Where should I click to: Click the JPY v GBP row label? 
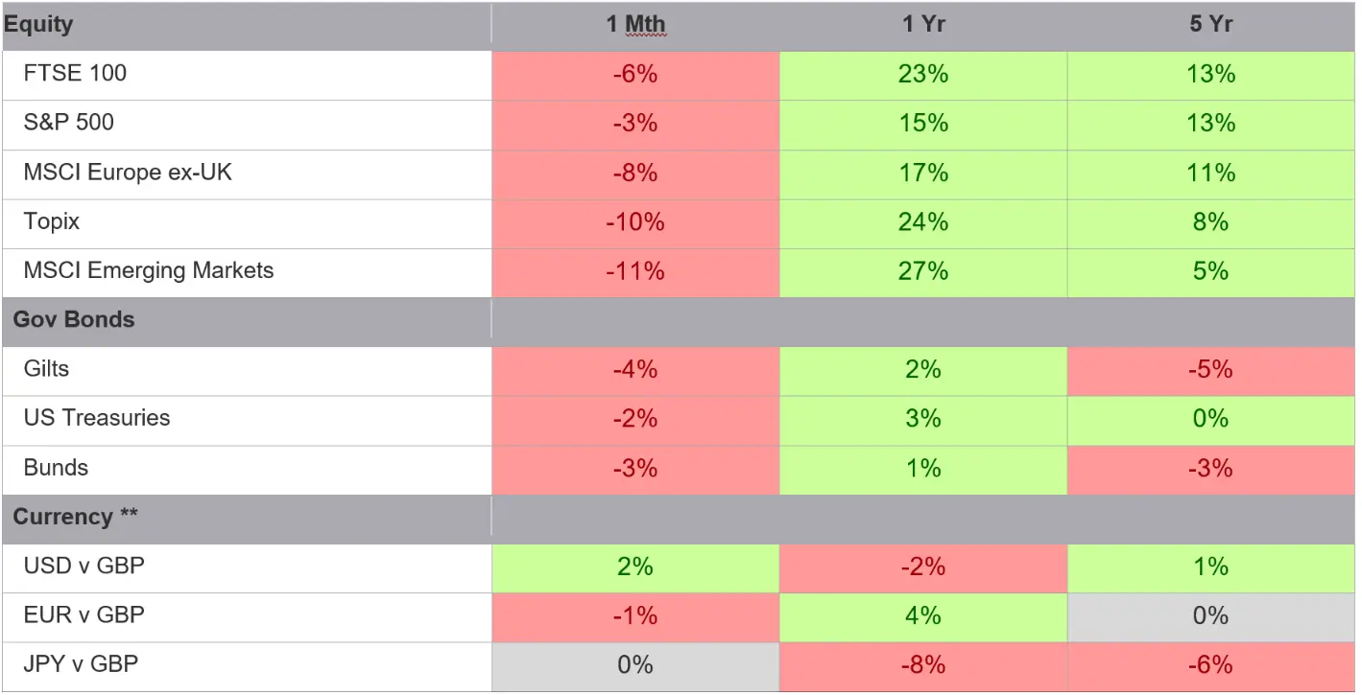(x=82, y=664)
